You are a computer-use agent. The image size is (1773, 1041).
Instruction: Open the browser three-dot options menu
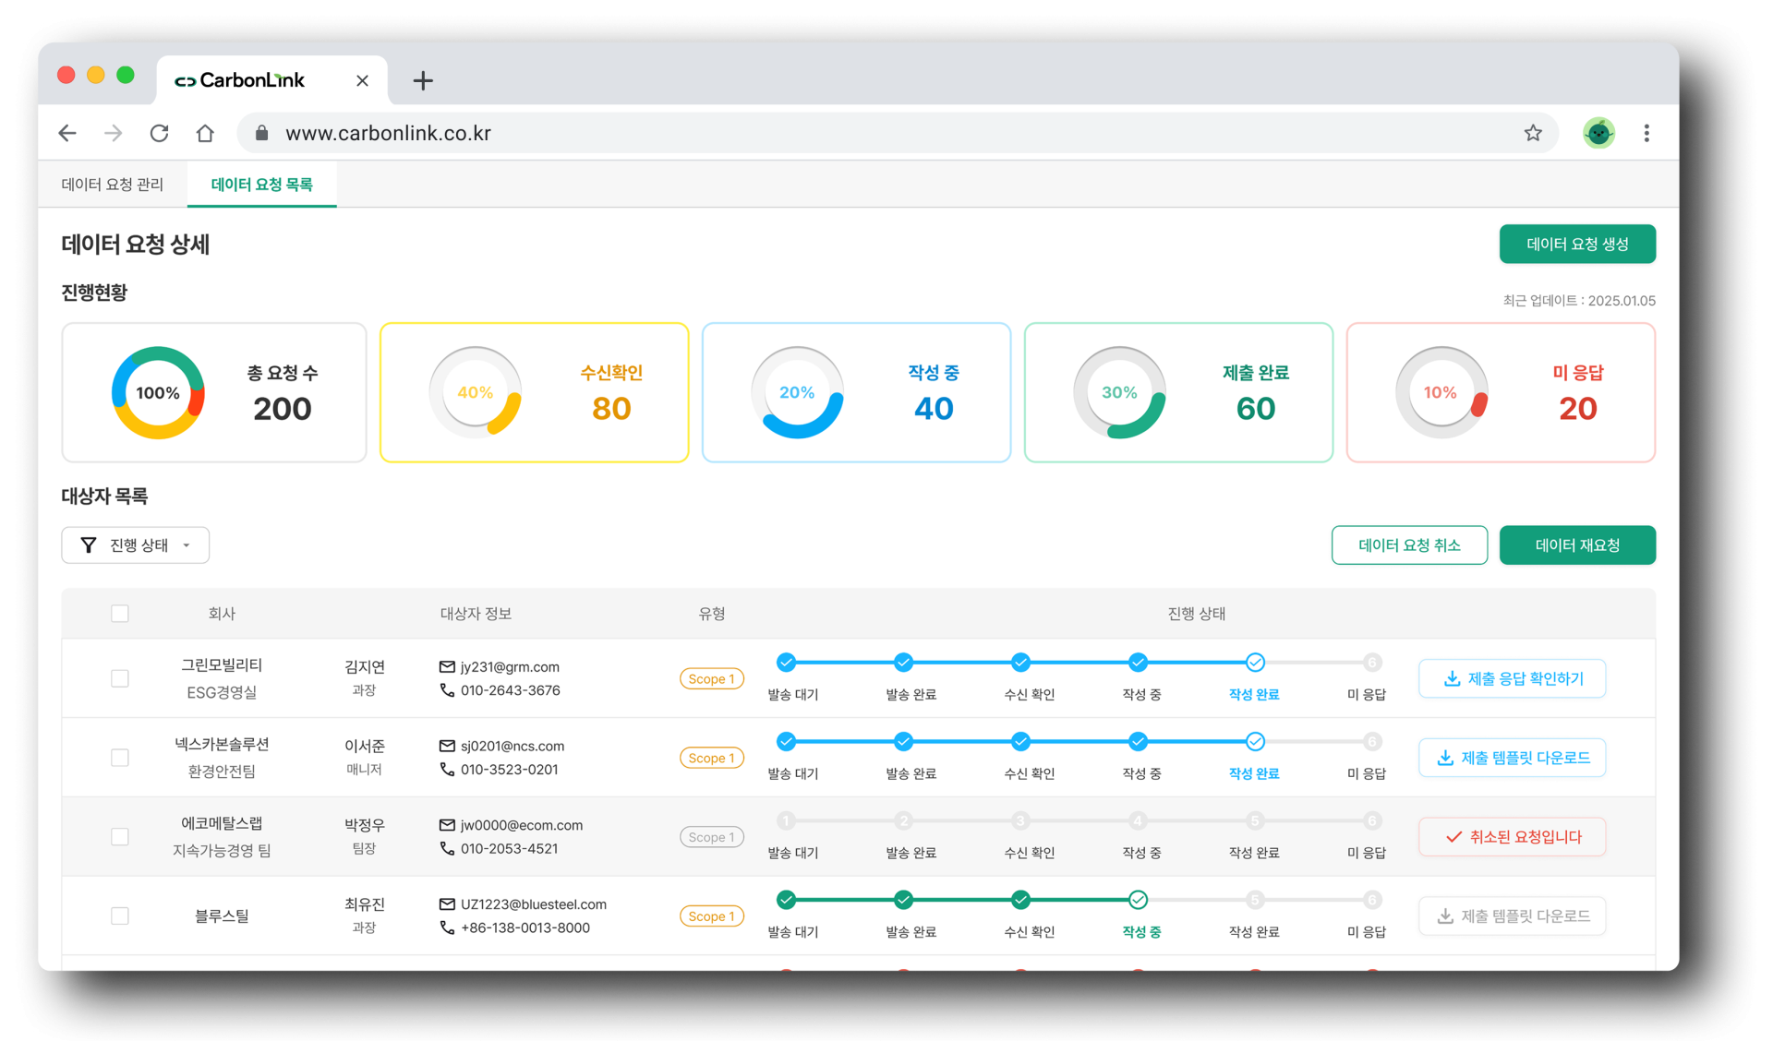[1646, 132]
